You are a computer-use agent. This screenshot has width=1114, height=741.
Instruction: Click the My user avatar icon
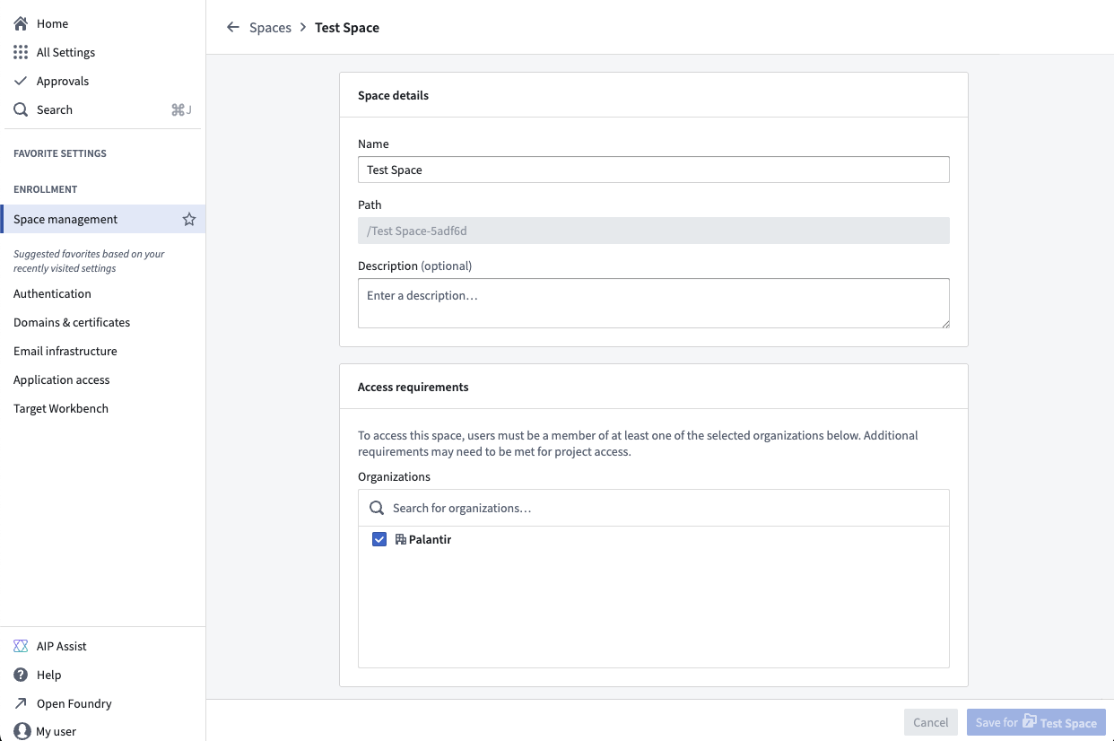(22, 731)
